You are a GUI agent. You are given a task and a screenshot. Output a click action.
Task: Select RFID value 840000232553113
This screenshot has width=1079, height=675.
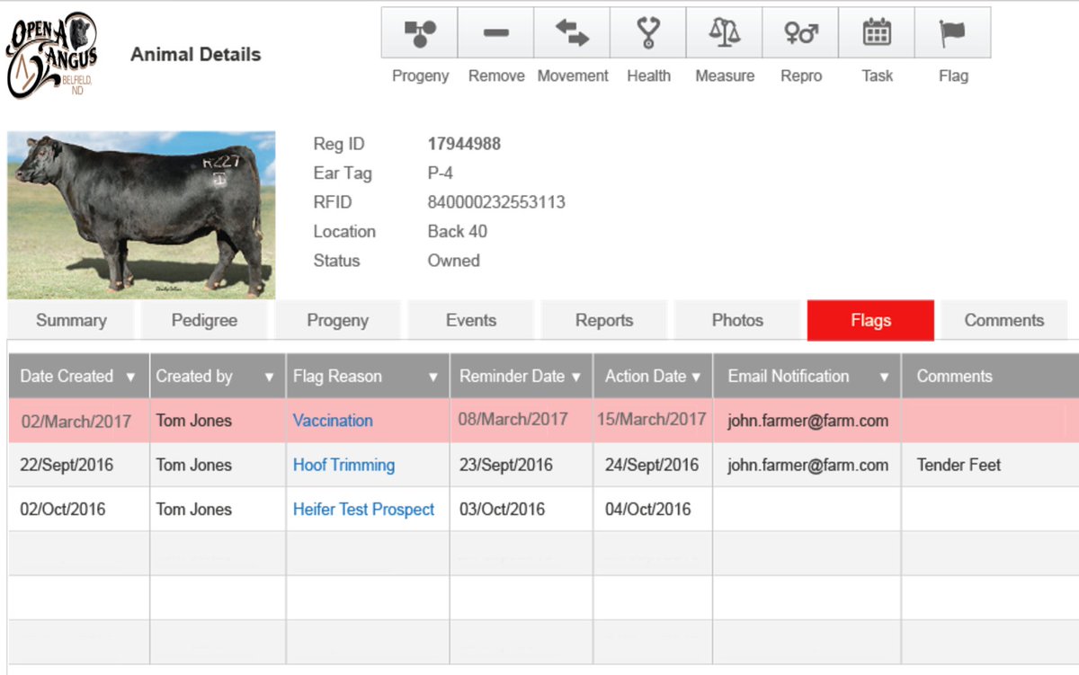click(x=496, y=202)
